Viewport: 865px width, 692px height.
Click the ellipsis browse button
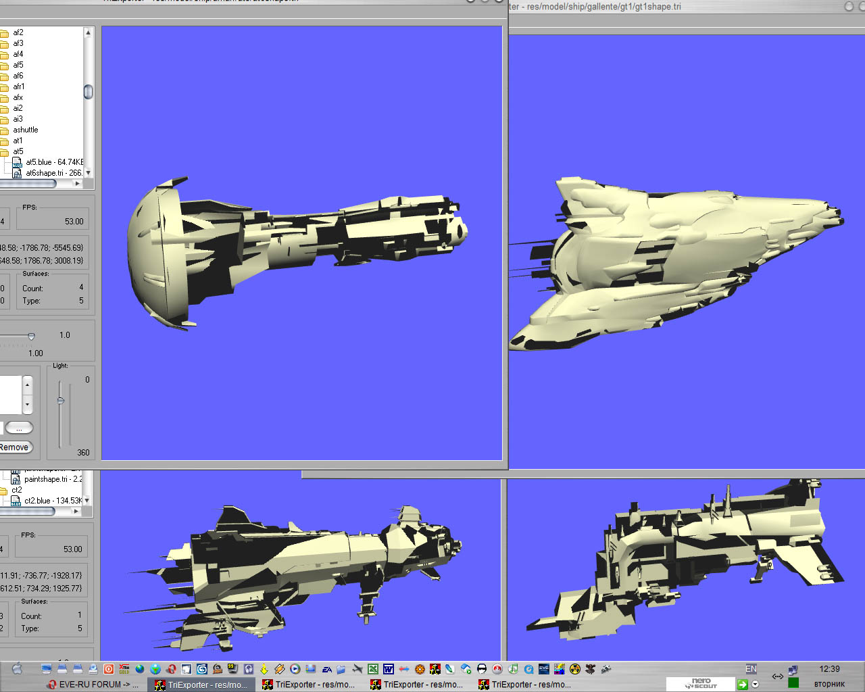tap(20, 428)
